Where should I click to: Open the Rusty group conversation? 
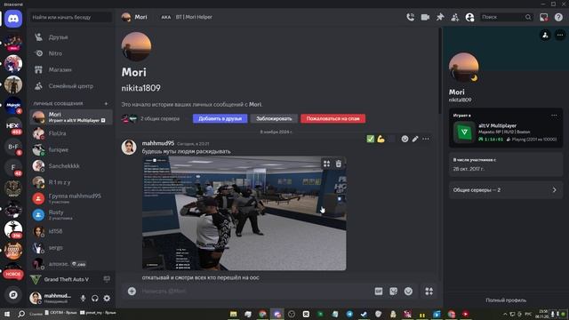(x=71, y=215)
